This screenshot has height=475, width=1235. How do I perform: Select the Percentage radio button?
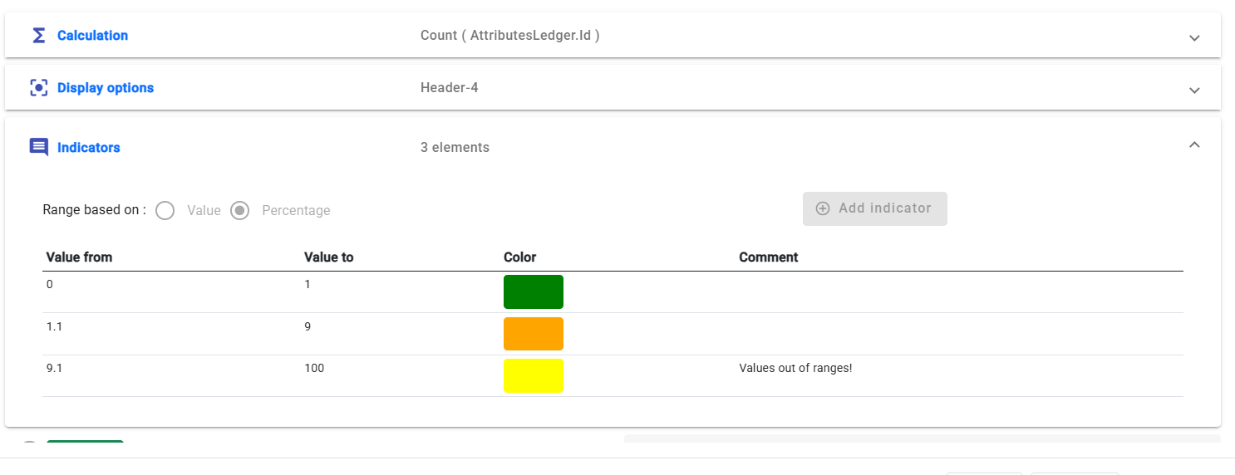pos(240,211)
